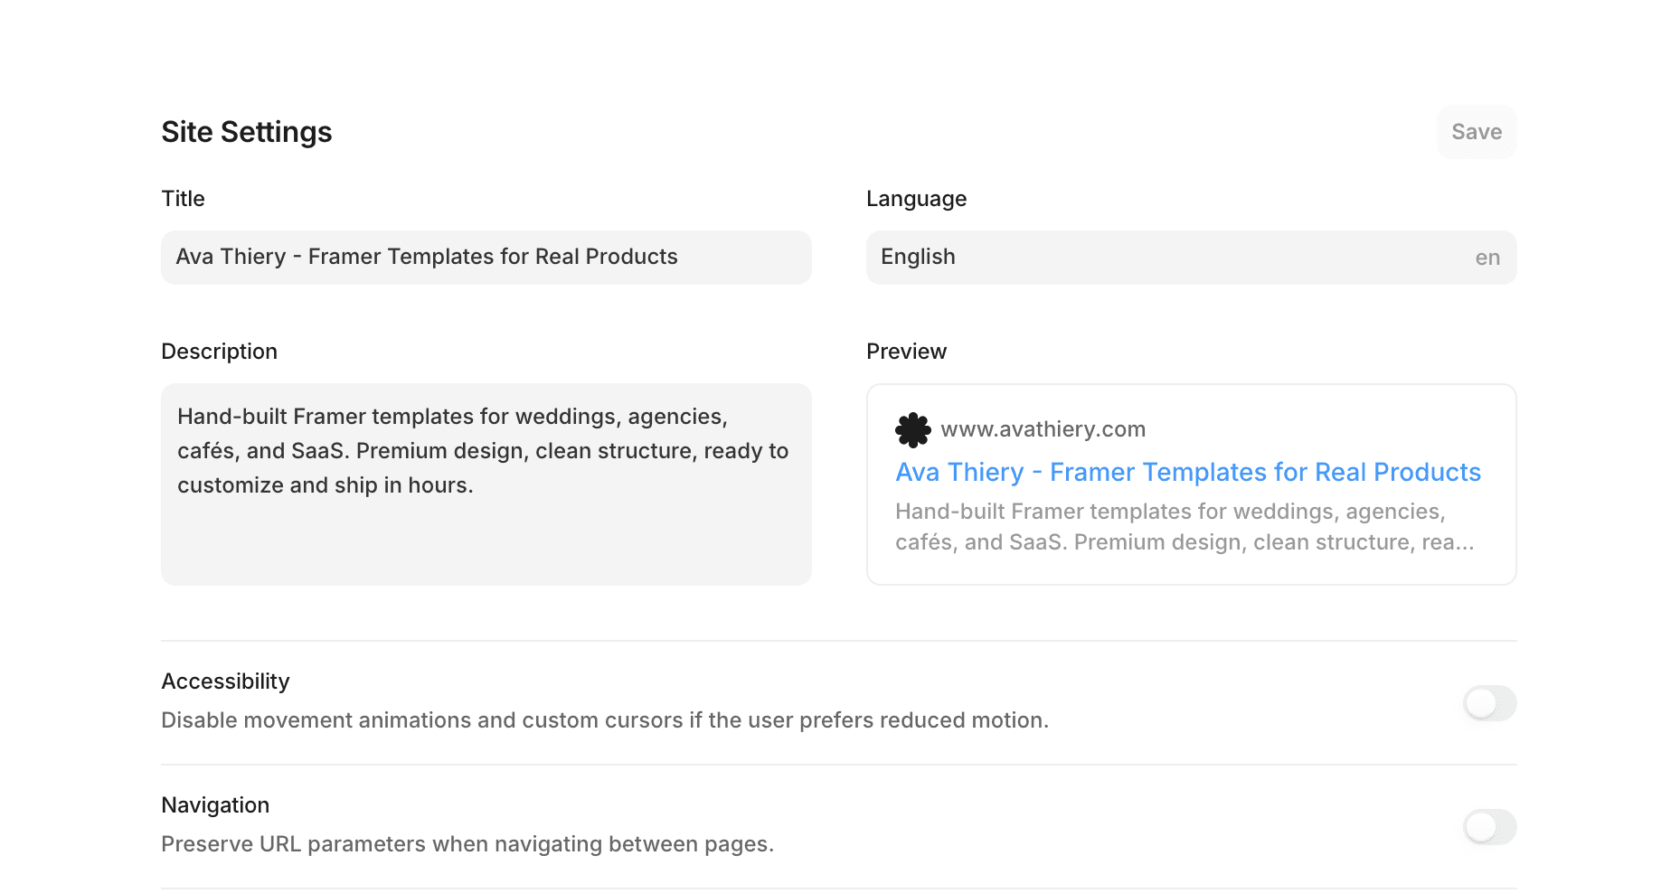
Task: Click the 'Disable movement animations' description text
Action: (605, 720)
